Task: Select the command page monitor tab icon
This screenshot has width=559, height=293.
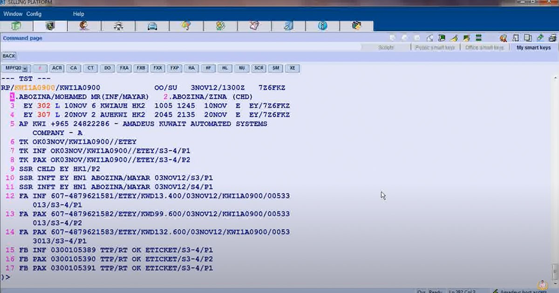Action: point(50,26)
